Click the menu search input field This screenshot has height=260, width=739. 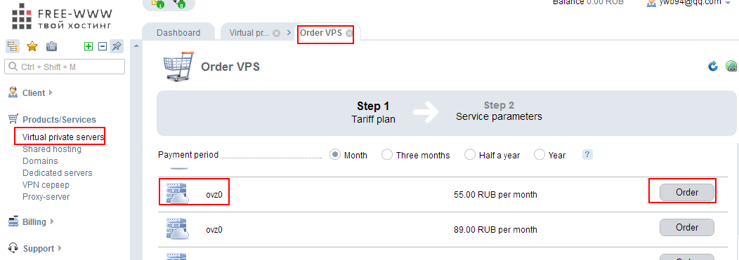tap(65, 67)
